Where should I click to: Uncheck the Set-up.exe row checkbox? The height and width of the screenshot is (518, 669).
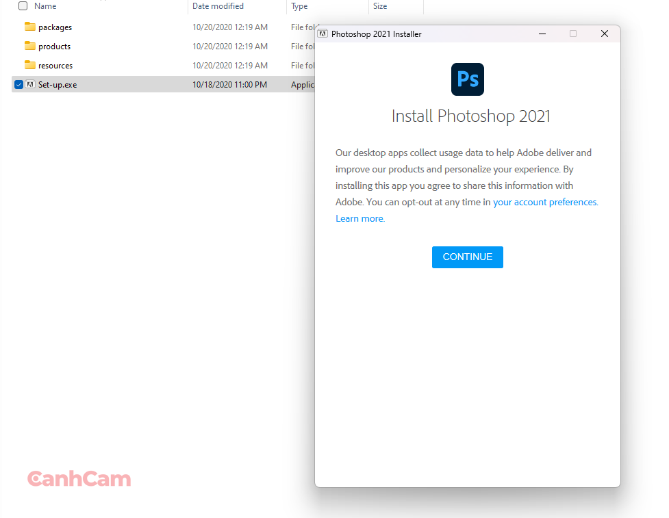[x=18, y=84]
